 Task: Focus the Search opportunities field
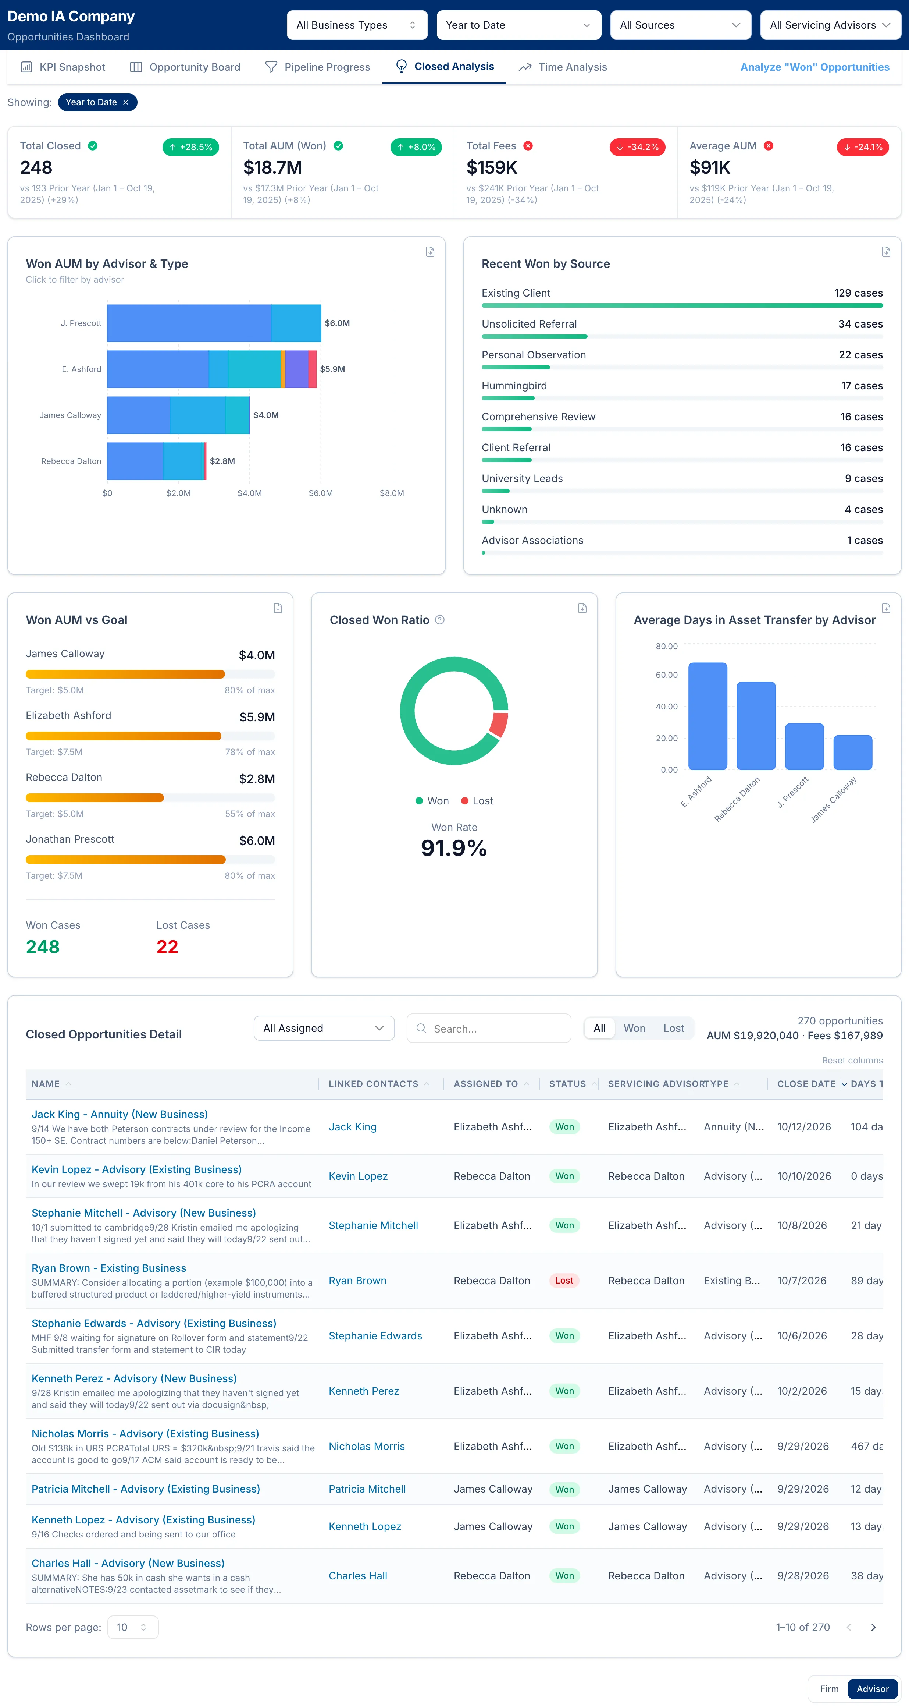click(489, 1028)
